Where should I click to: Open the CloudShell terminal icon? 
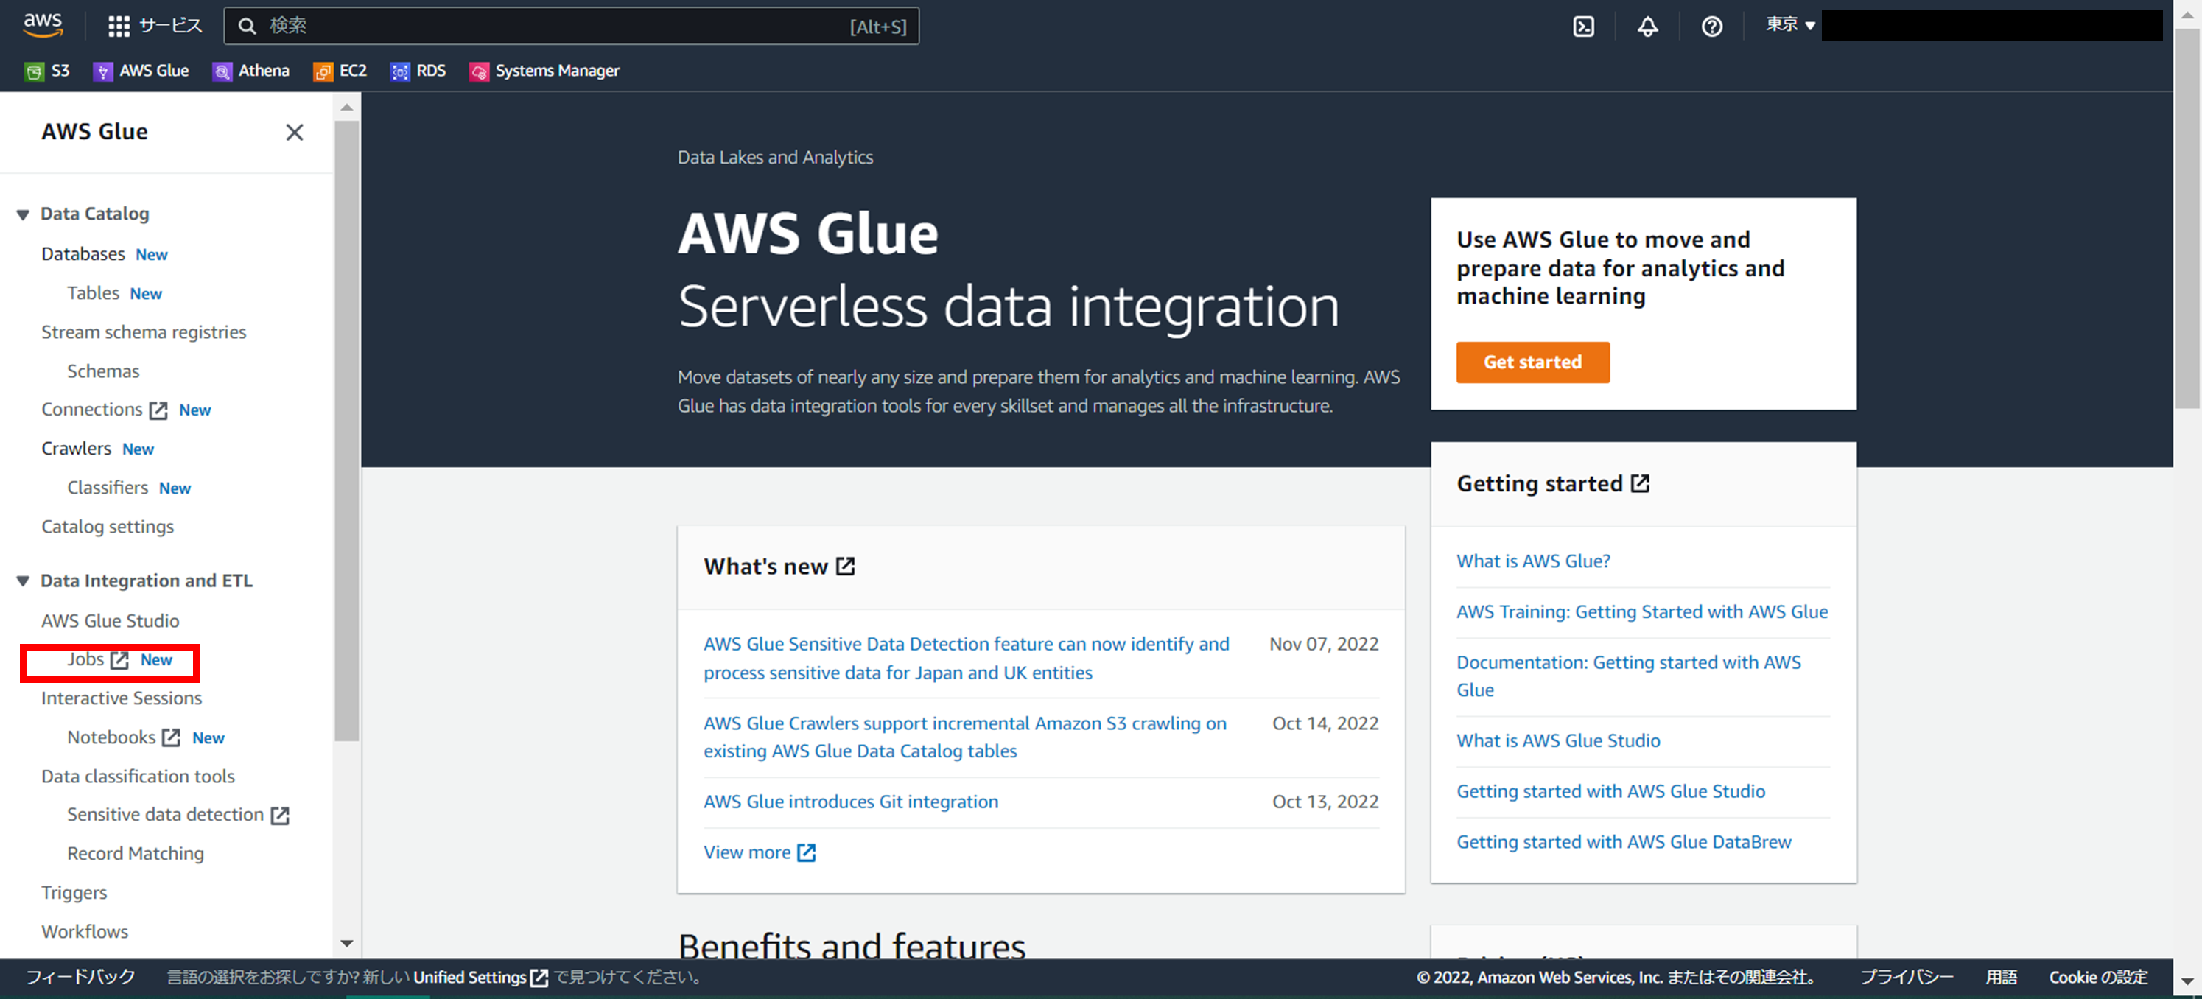coord(1583,27)
